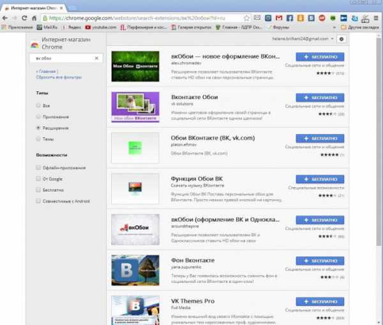Image resolution: width=383 pixels, height=325 pixels.
Task: Open the red round extension icon
Action: point(322,18)
